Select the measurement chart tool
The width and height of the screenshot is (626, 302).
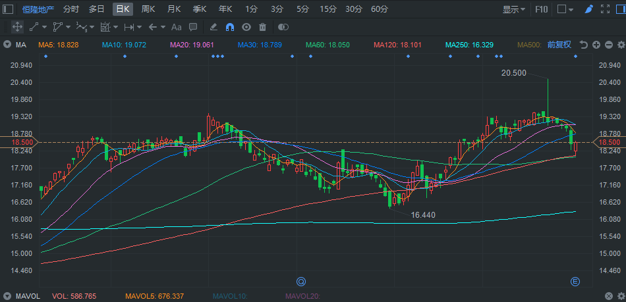pos(105,27)
